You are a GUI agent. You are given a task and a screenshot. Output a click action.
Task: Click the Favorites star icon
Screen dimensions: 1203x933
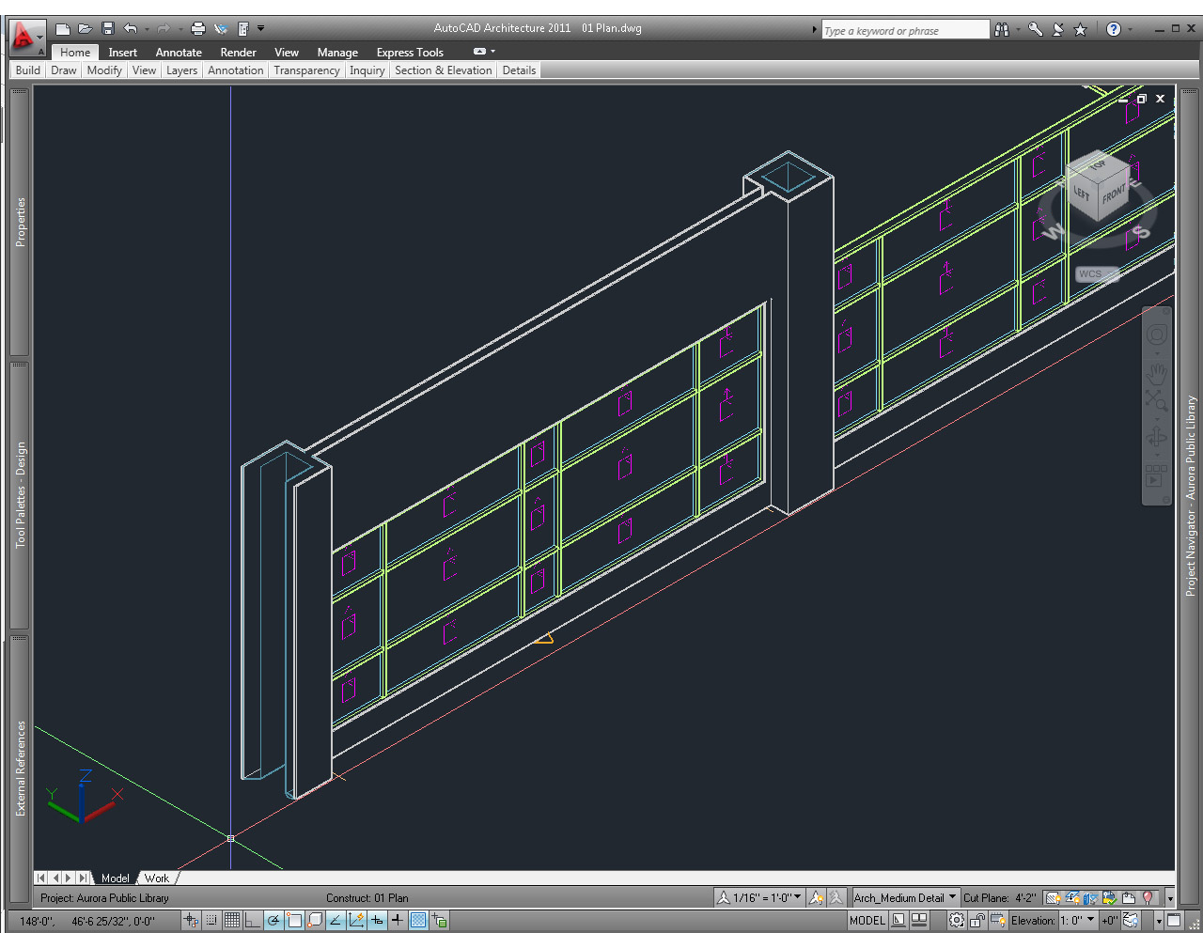click(1080, 29)
